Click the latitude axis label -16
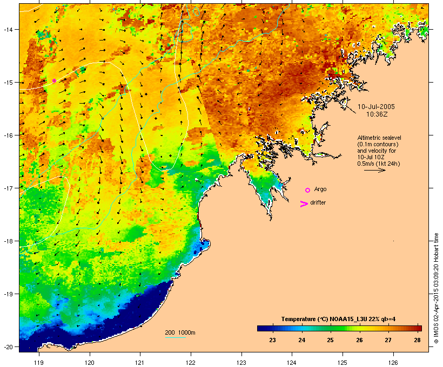 pyautogui.click(x=8, y=135)
